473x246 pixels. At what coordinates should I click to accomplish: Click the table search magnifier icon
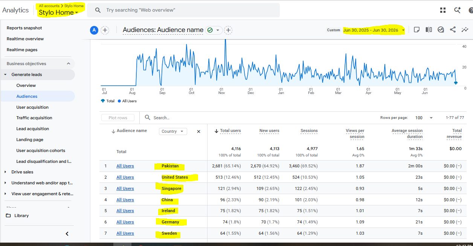click(148, 118)
